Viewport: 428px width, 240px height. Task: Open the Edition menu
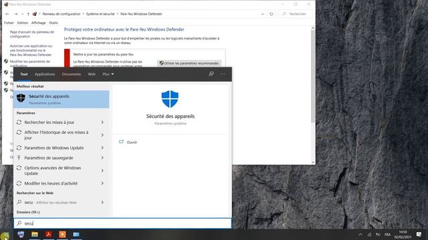click(x=22, y=23)
